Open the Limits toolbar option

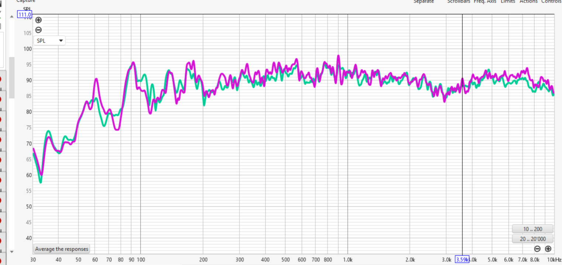click(508, 2)
